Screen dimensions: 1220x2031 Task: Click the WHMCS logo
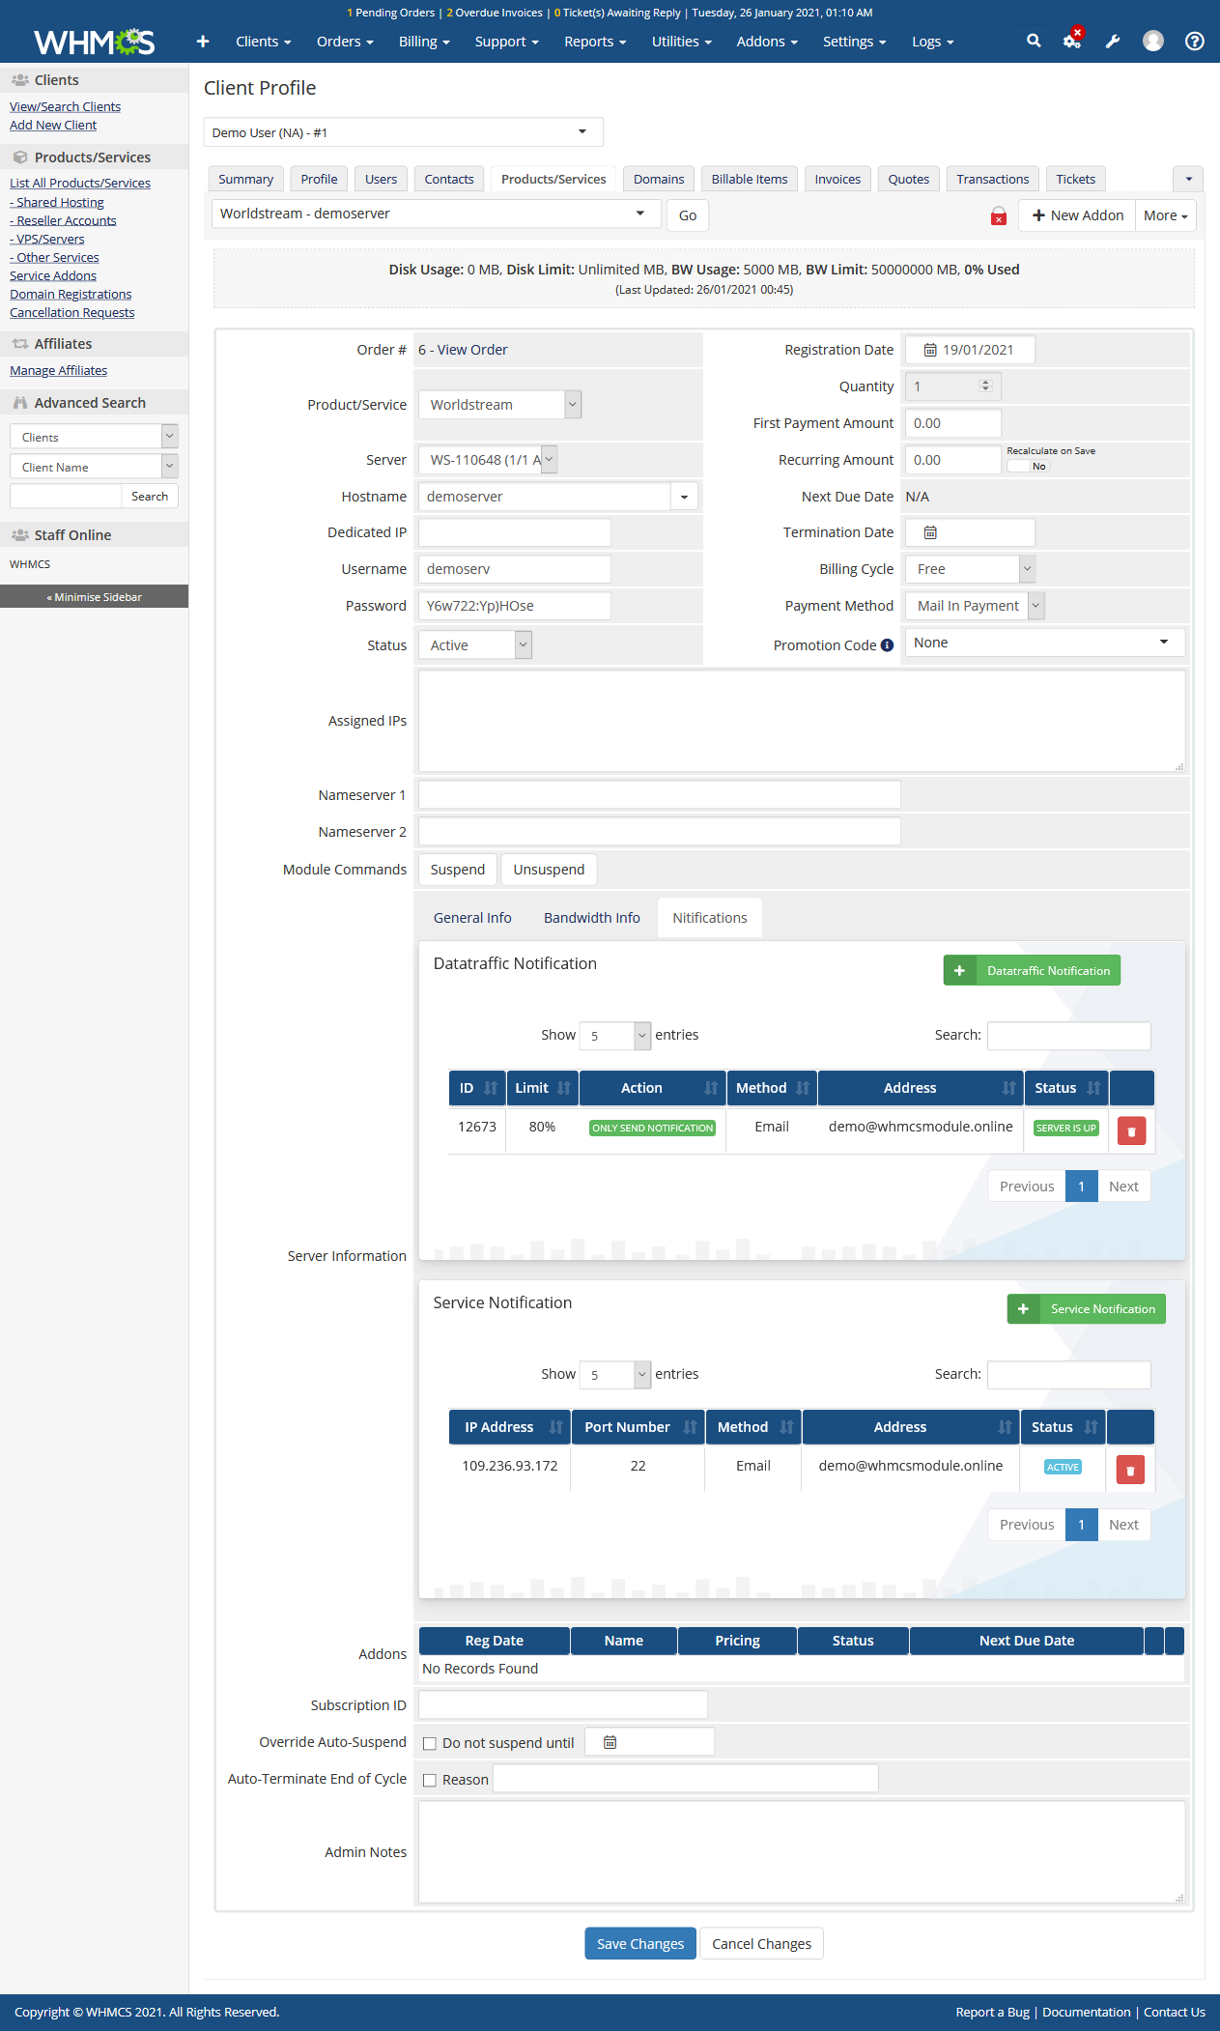coord(95,42)
